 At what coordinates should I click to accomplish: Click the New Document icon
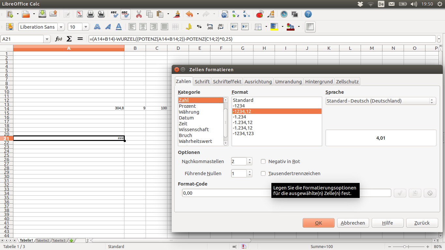coord(10,14)
